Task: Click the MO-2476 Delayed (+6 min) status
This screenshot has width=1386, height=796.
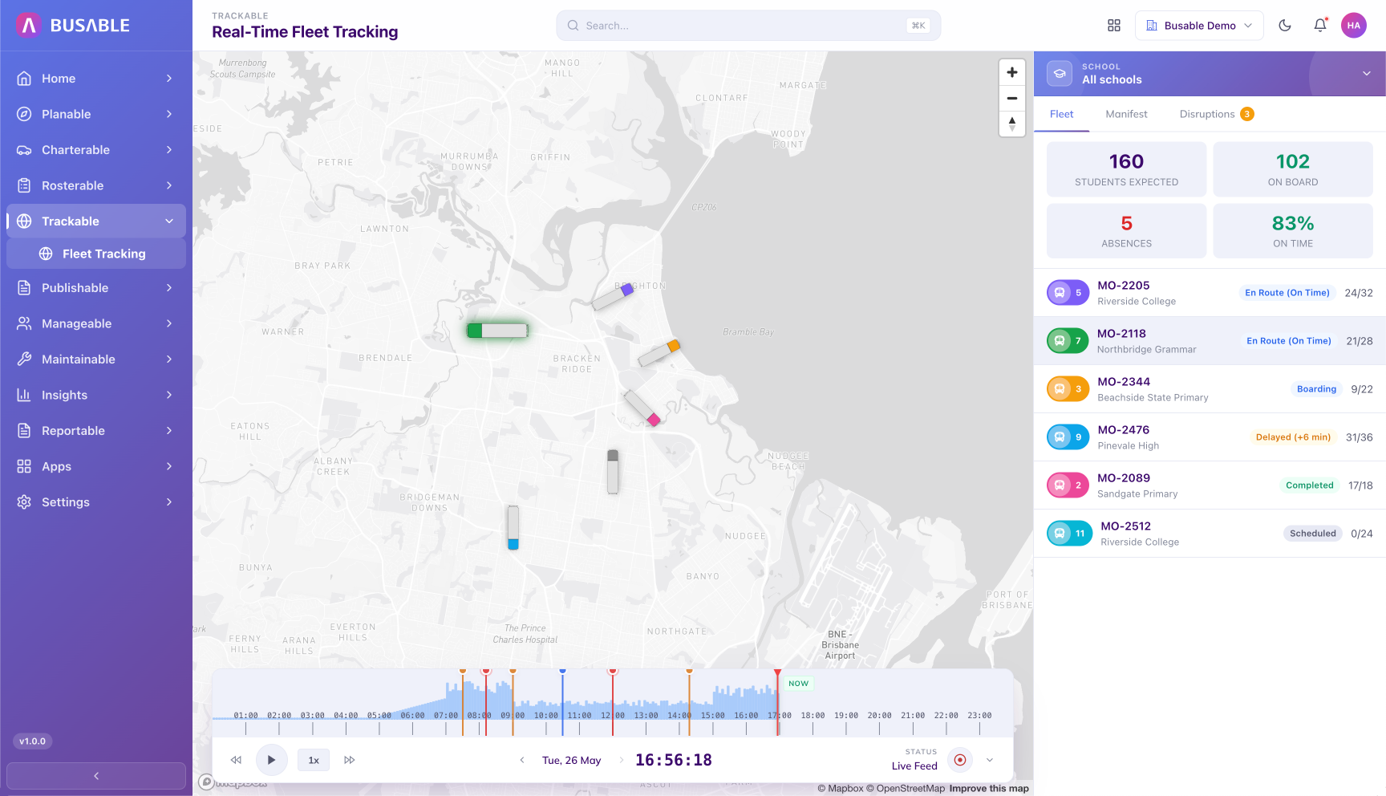Action: (x=1293, y=437)
